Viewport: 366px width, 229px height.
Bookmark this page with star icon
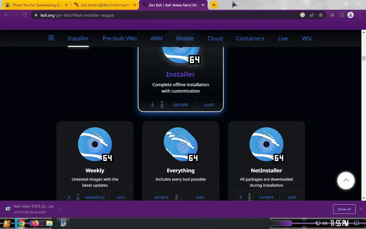click(321, 15)
